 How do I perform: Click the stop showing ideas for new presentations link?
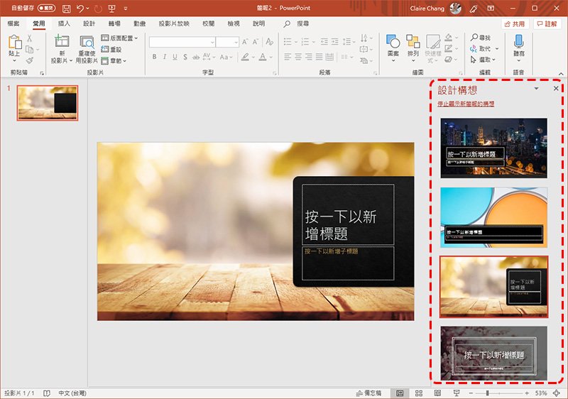(x=466, y=104)
